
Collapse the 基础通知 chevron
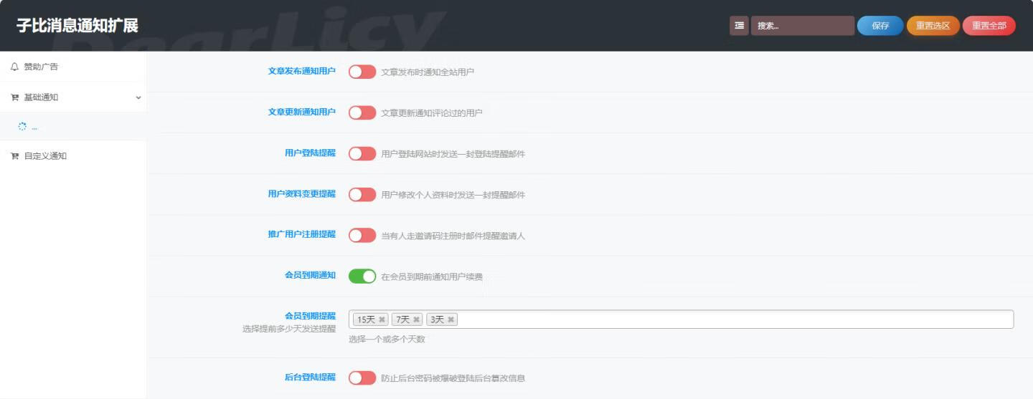click(138, 97)
